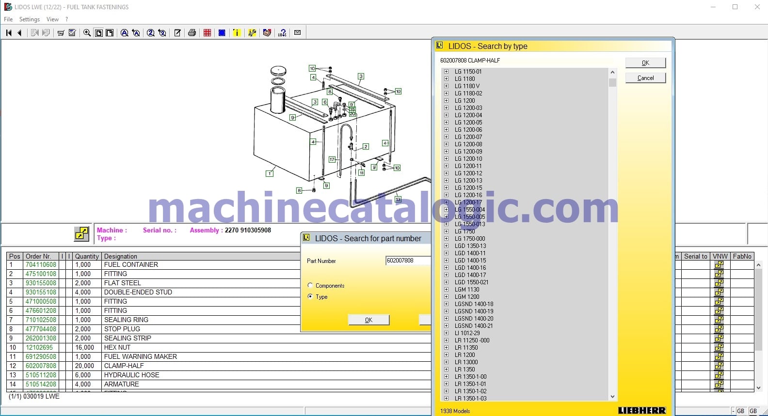
Task: Click the Quantity column header
Action: tap(87, 256)
